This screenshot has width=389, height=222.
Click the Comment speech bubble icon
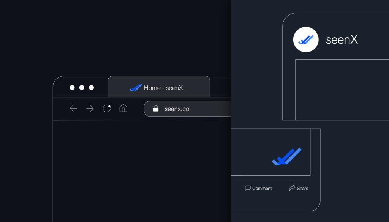click(x=248, y=188)
